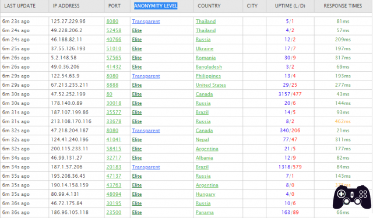Open the Hungary country link

point(206,194)
